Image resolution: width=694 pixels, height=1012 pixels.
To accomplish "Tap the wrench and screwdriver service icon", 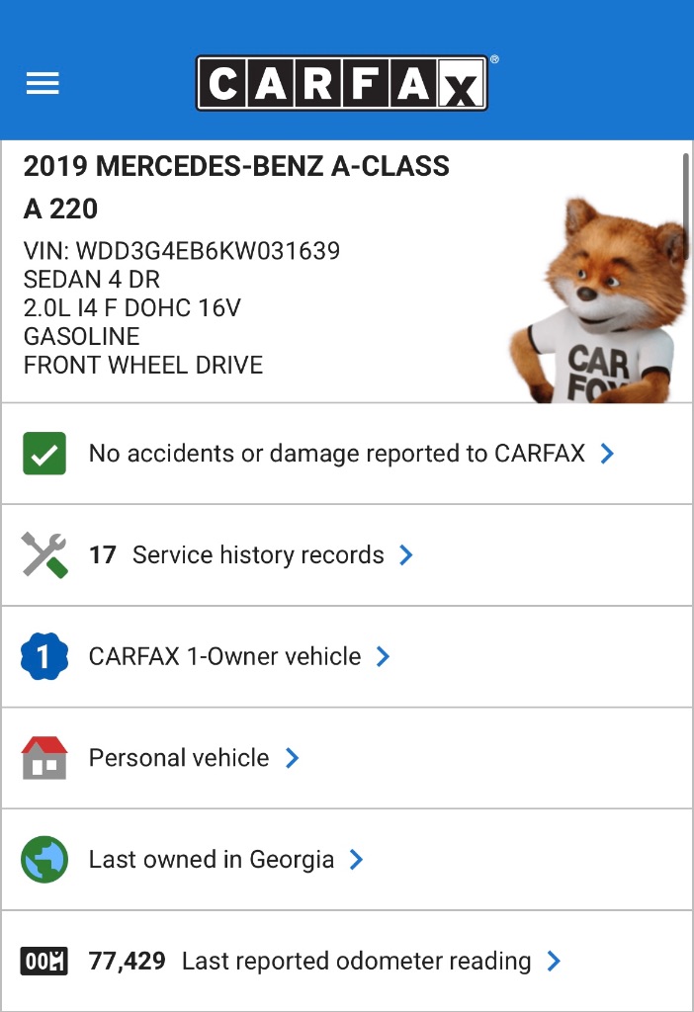I will (43, 555).
